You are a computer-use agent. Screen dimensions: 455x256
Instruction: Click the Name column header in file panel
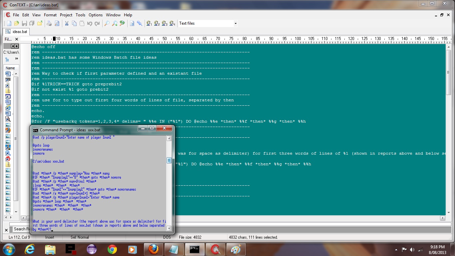pyautogui.click(x=10, y=68)
